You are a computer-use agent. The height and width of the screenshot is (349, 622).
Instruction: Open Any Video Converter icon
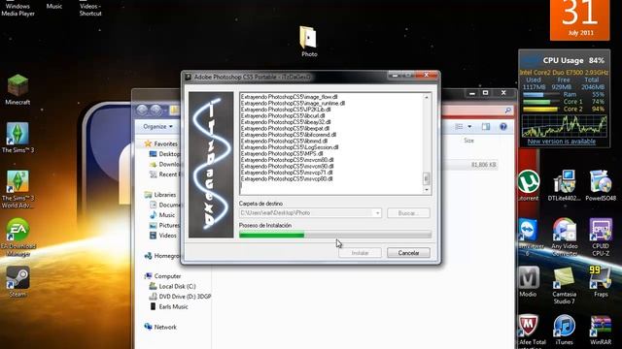pos(564,237)
